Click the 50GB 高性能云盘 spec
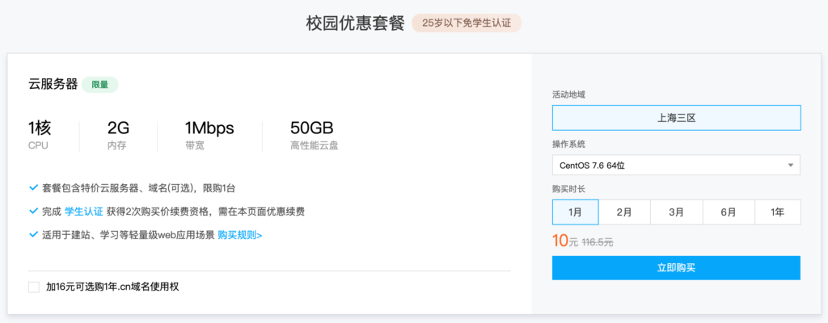The height and width of the screenshot is (323, 828). point(311,135)
